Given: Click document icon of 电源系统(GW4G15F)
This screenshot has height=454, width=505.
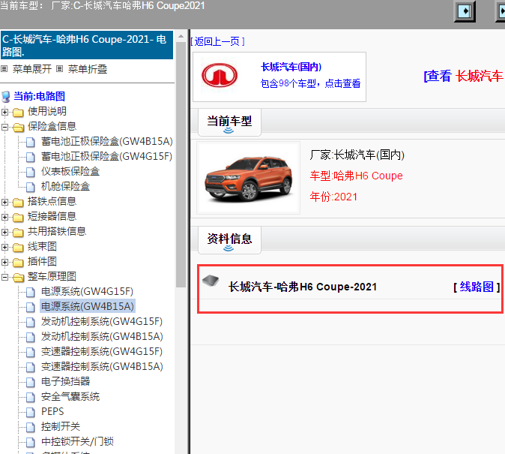Looking at the screenshot, I should (30, 293).
